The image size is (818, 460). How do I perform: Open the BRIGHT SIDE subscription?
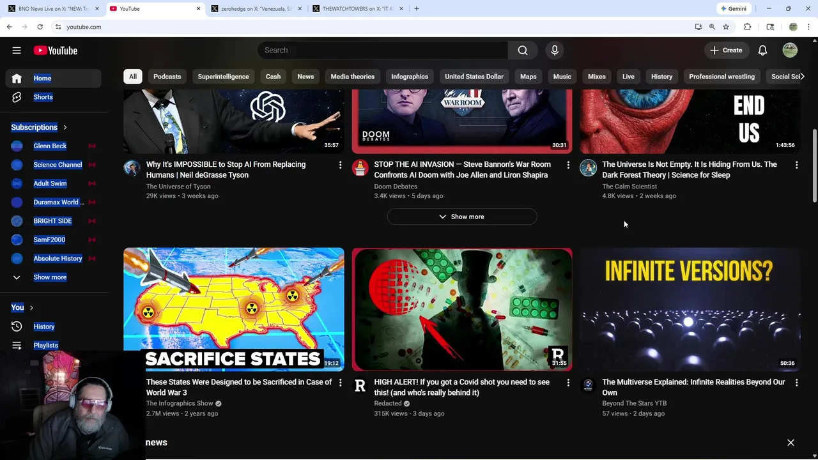coord(54,221)
